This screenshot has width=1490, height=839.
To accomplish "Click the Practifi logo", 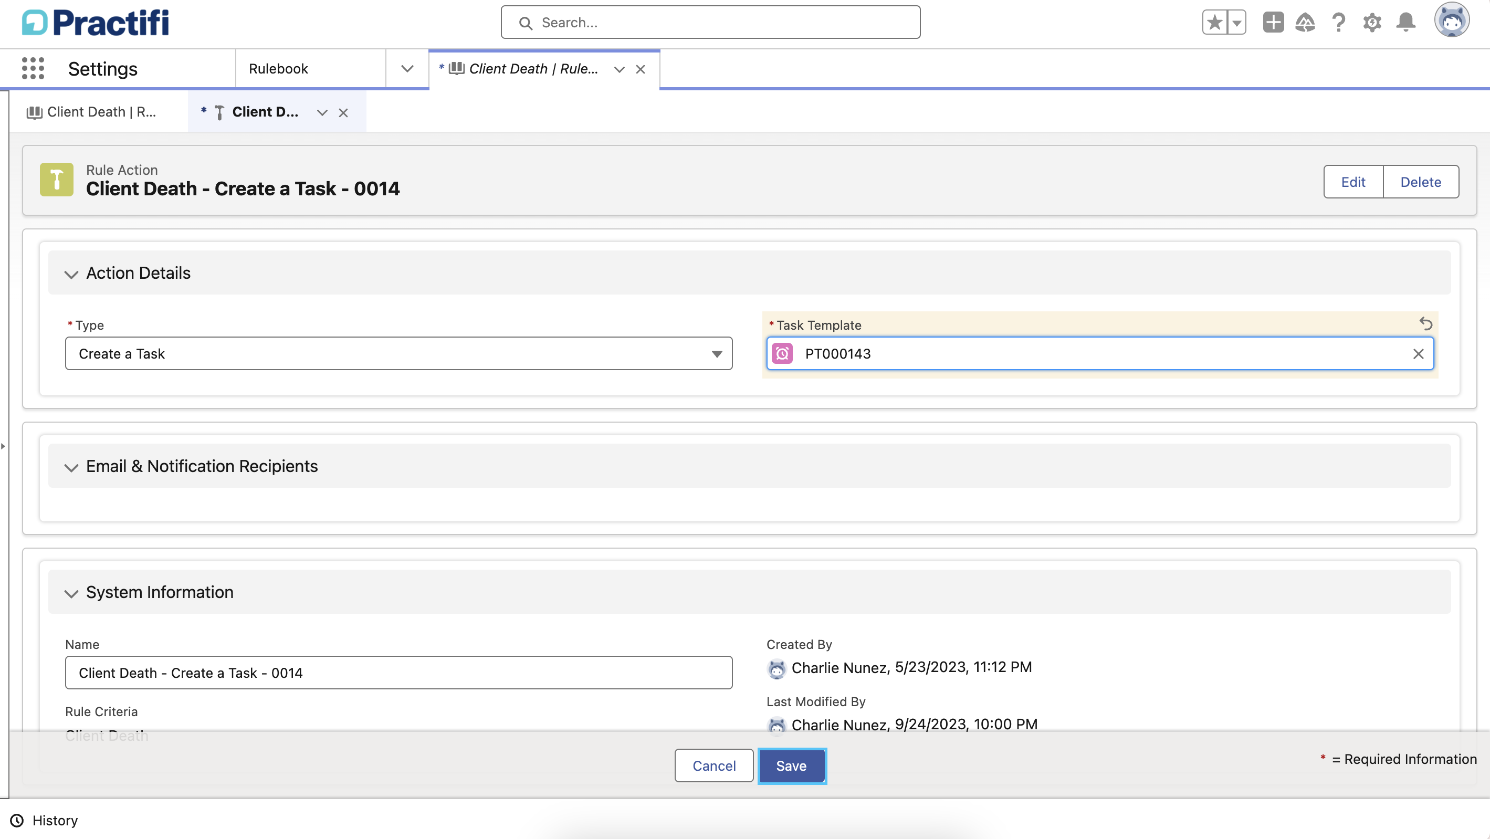I will [x=96, y=23].
